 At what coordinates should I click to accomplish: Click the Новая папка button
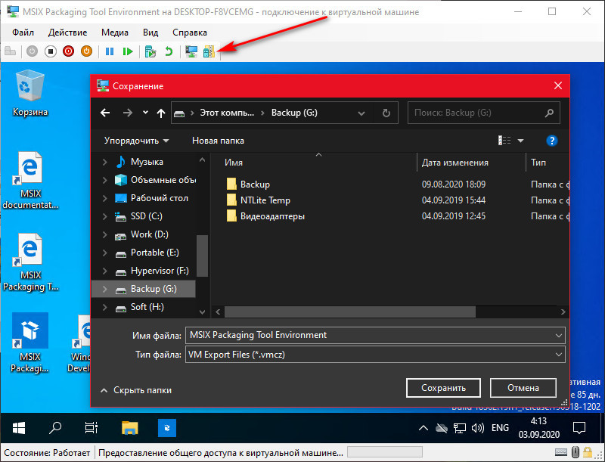218,141
